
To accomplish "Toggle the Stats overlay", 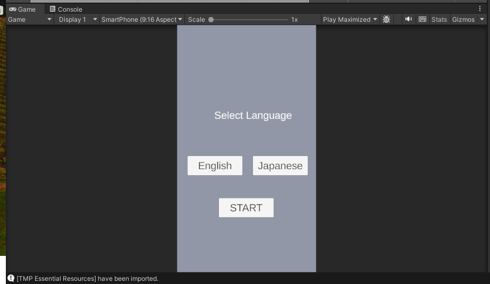I will click(439, 19).
